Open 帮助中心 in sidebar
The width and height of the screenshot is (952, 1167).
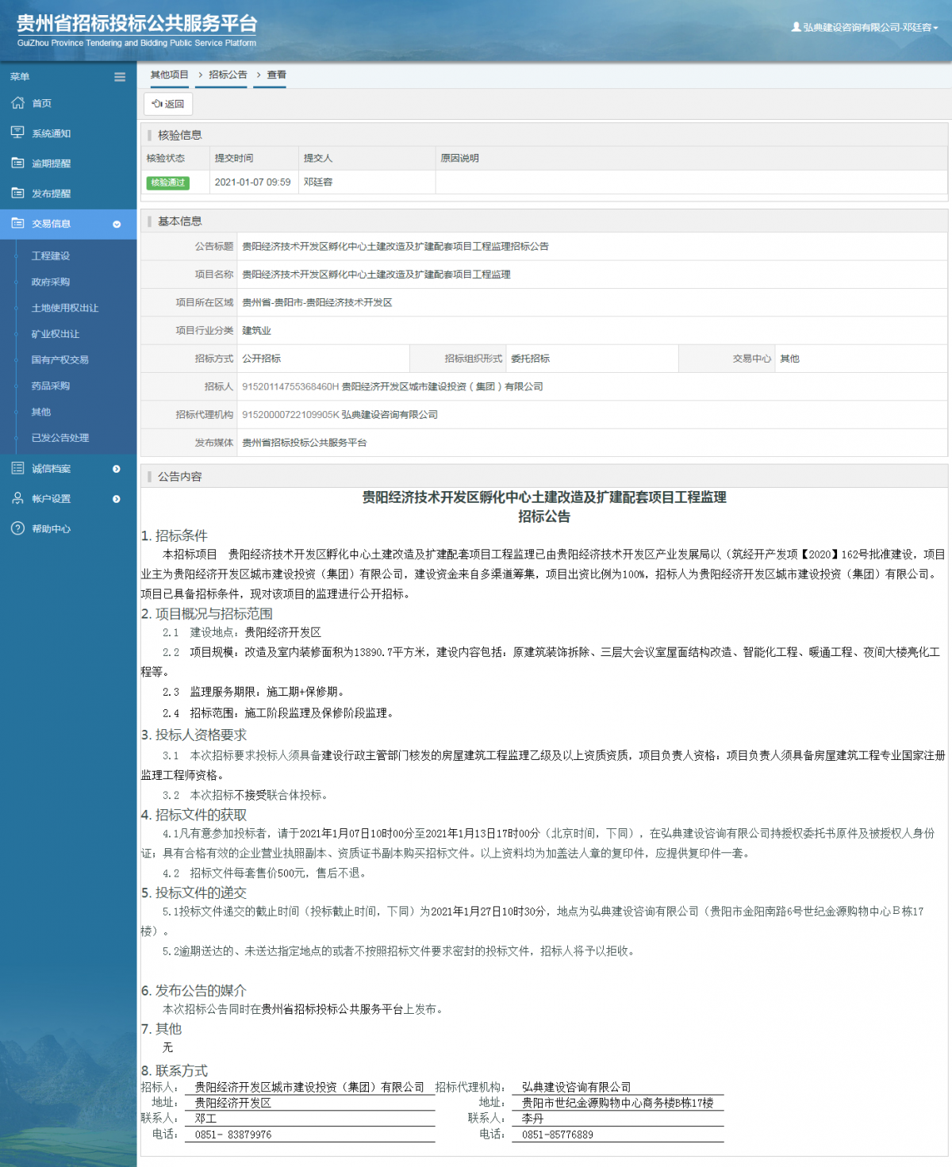coord(52,529)
